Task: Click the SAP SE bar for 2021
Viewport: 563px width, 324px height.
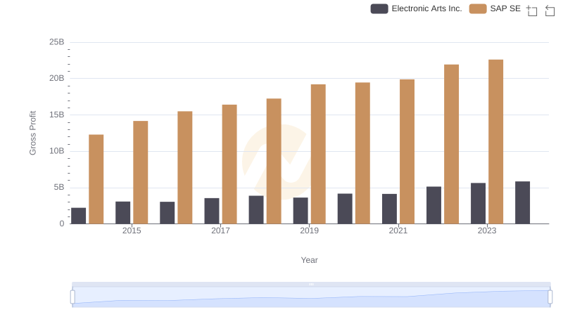Action: 407,152
